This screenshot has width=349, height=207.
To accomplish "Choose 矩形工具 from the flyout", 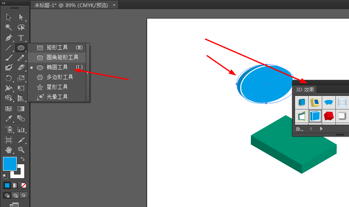I will (x=57, y=48).
